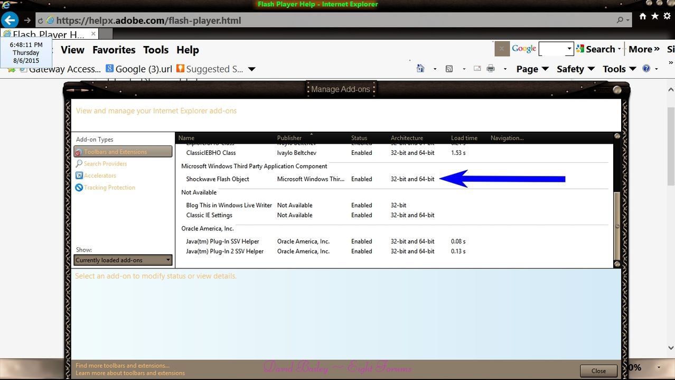The image size is (675, 380).
Task: Open the Home icon dropdown arrow
Action: pos(435,69)
